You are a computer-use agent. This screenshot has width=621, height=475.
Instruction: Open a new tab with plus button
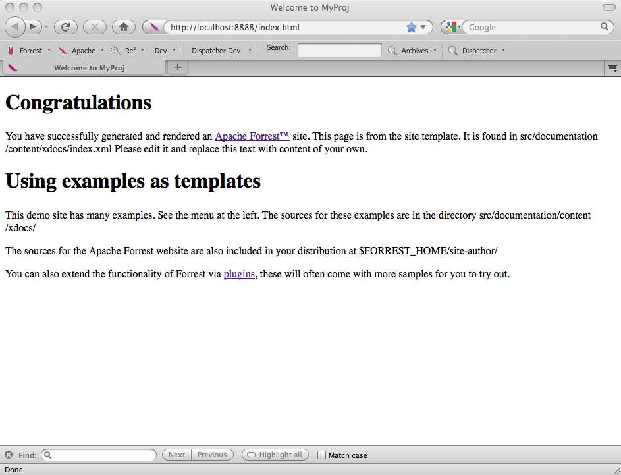178,67
